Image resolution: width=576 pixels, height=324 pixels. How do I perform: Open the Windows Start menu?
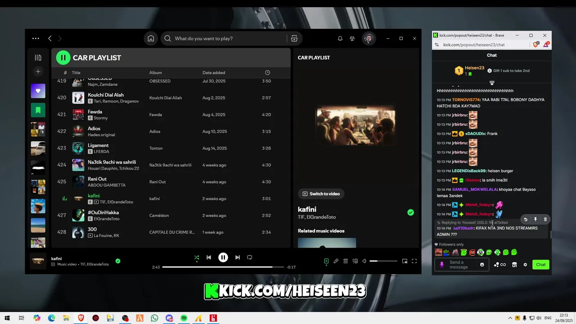click(x=7, y=318)
